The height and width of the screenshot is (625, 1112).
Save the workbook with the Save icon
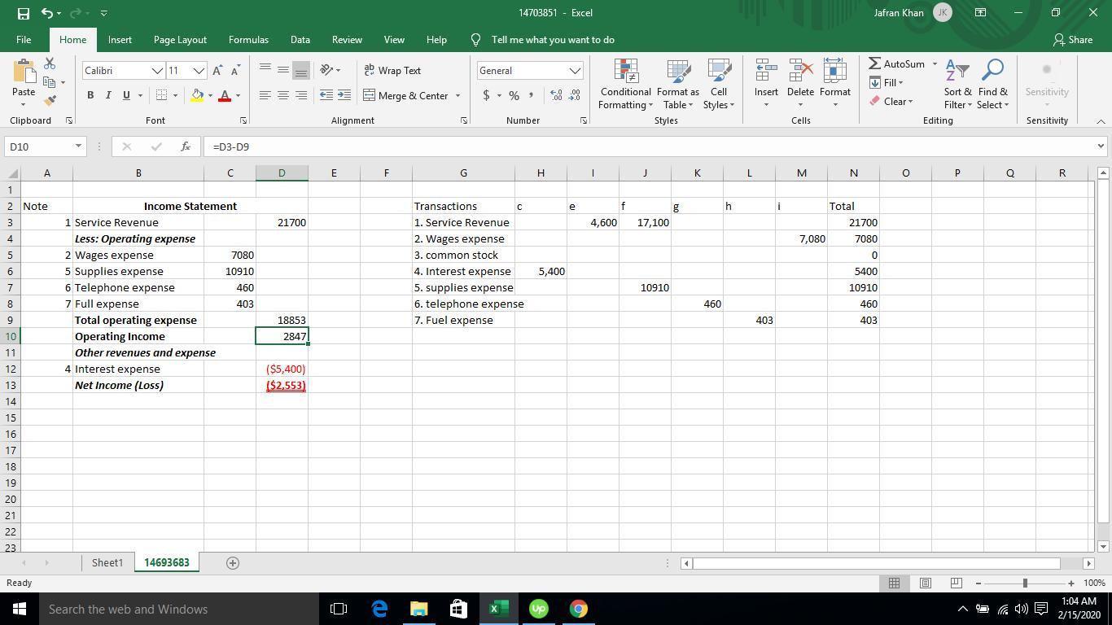click(23, 13)
